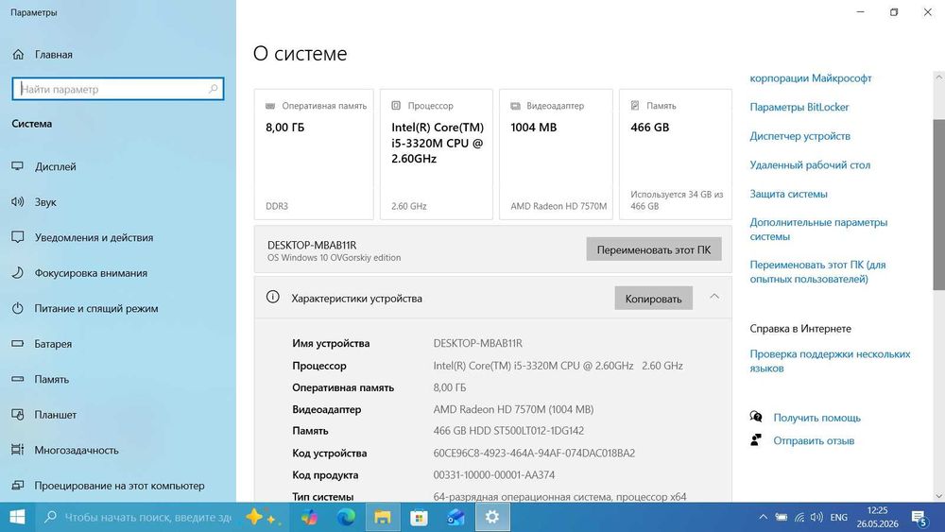Open File Explorer from taskbar
The height and width of the screenshot is (532, 945).
pos(382,517)
